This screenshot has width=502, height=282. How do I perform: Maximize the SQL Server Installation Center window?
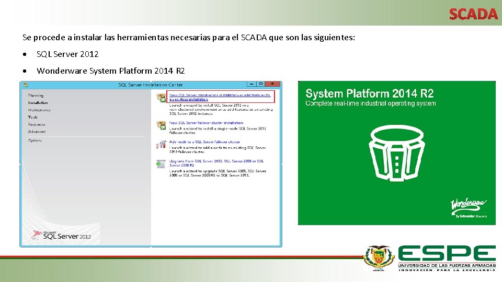[x=261, y=84]
